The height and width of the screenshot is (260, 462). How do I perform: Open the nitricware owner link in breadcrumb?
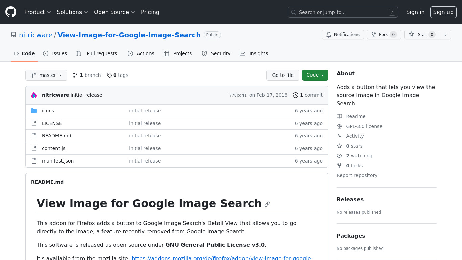coord(36,35)
